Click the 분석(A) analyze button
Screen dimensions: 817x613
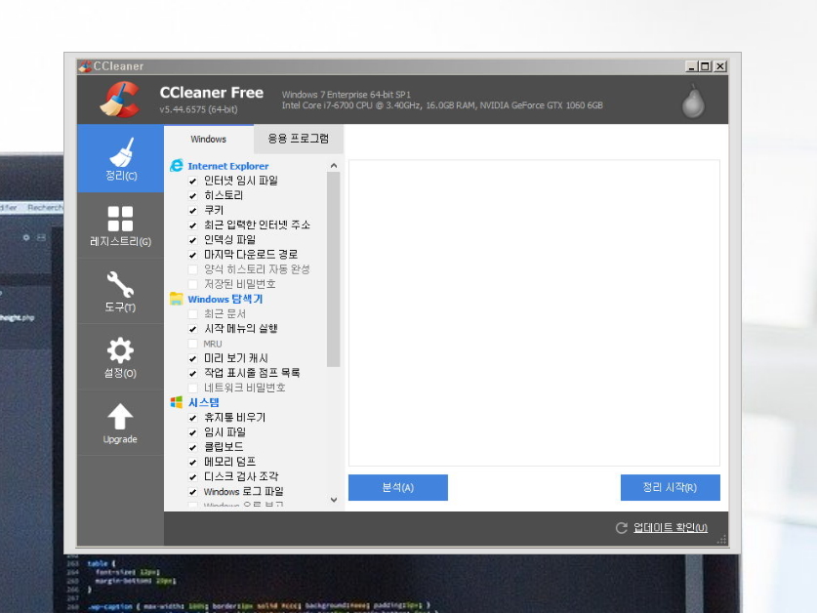tap(398, 487)
